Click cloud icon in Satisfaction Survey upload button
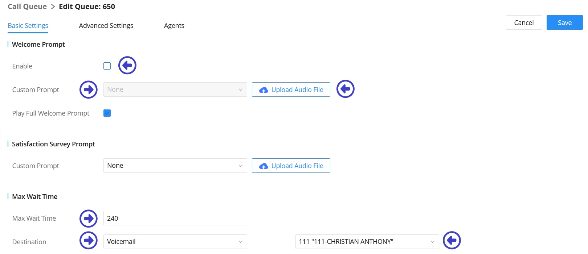The image size is (588, 254). [x=264, y=166]
